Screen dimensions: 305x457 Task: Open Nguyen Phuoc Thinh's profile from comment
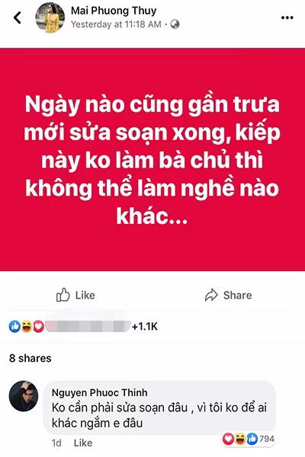[x=100, y=392]
